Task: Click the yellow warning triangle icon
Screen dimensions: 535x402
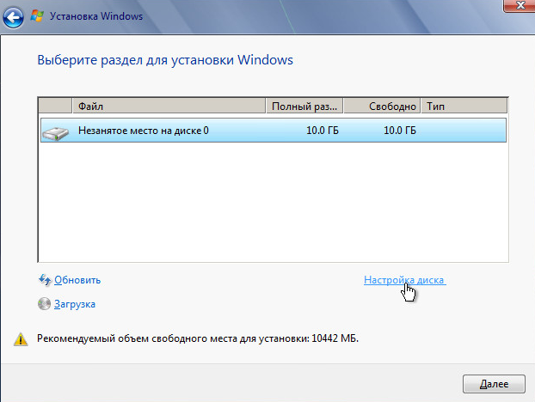Action: click(x=21, y=339)
